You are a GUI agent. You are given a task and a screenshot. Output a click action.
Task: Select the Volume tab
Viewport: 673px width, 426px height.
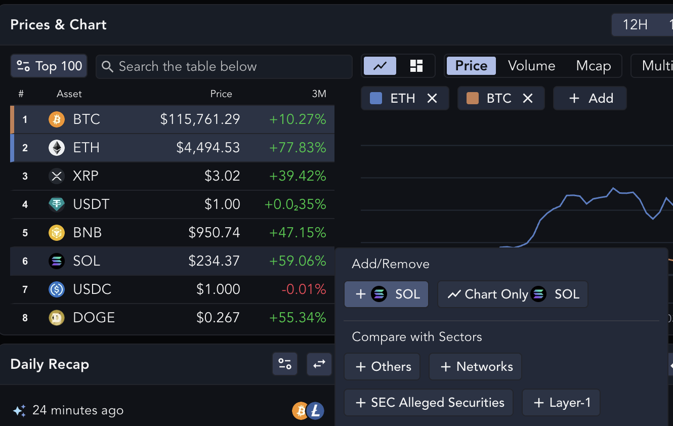(x=531, y=66)
